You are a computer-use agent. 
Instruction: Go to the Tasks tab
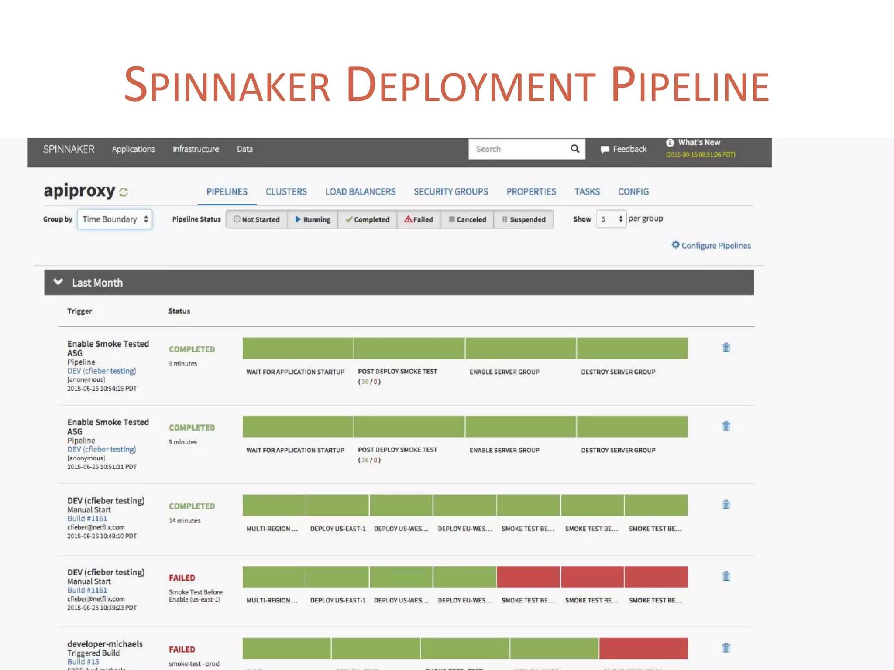pos(587,191)
